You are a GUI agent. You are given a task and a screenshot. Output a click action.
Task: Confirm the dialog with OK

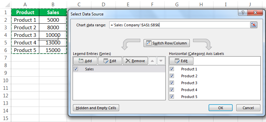point(221,108)
